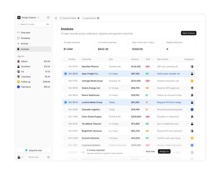The width and height of the screenshot is (221, 175).
Task: Open the Follow up agent entry
Action: tap(33, 82)
